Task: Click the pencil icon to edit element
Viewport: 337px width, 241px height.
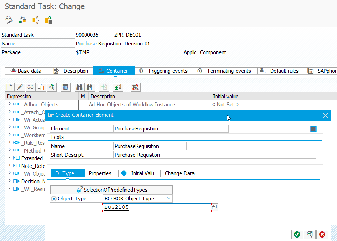Action: [x=20, y=87]
